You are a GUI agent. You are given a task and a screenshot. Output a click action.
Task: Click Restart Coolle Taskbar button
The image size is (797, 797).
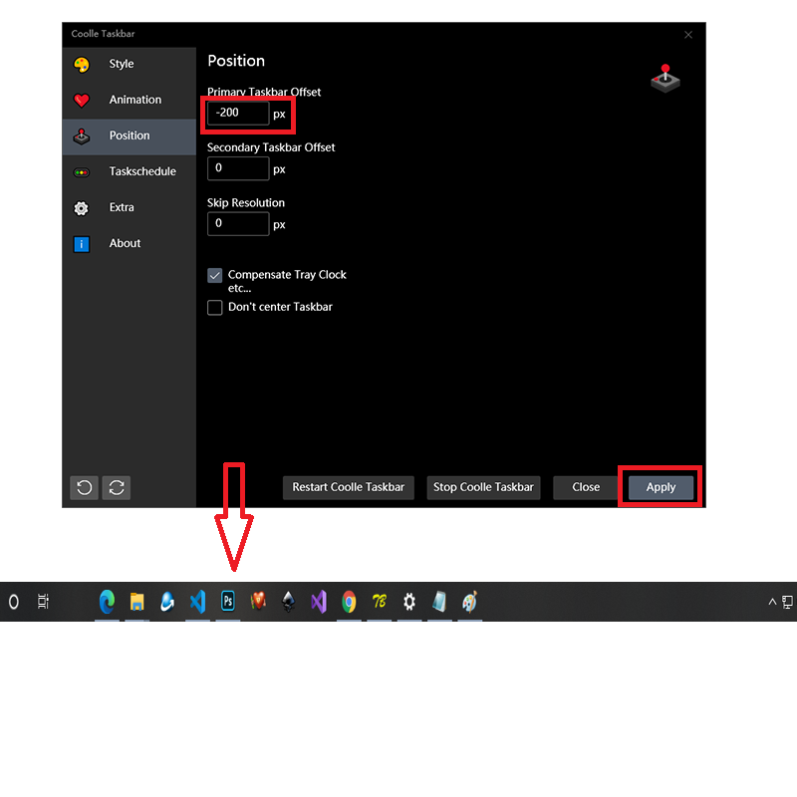[349, 487]
